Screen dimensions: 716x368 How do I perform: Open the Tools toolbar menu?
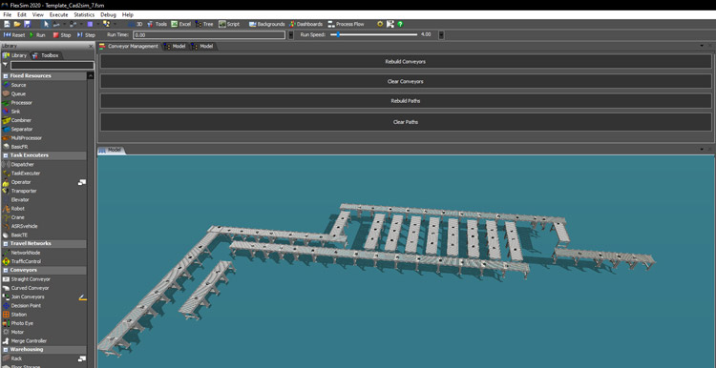(157, 24)
